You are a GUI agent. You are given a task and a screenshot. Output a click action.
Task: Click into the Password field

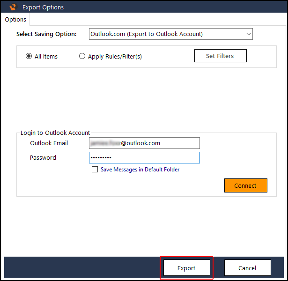coord(144,157)
